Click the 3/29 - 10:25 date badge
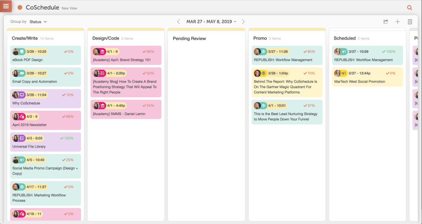422x224 pixels. 36,52
